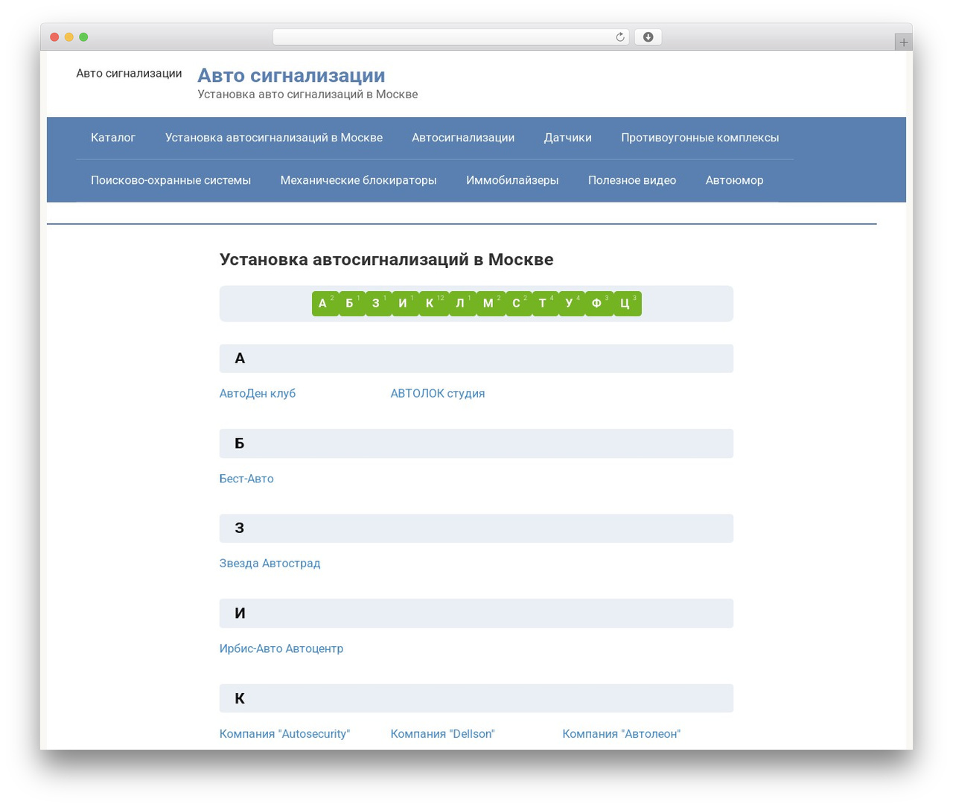Click the browser reload icon
Viewport: 953px width, 807px height.
point(619,37)
